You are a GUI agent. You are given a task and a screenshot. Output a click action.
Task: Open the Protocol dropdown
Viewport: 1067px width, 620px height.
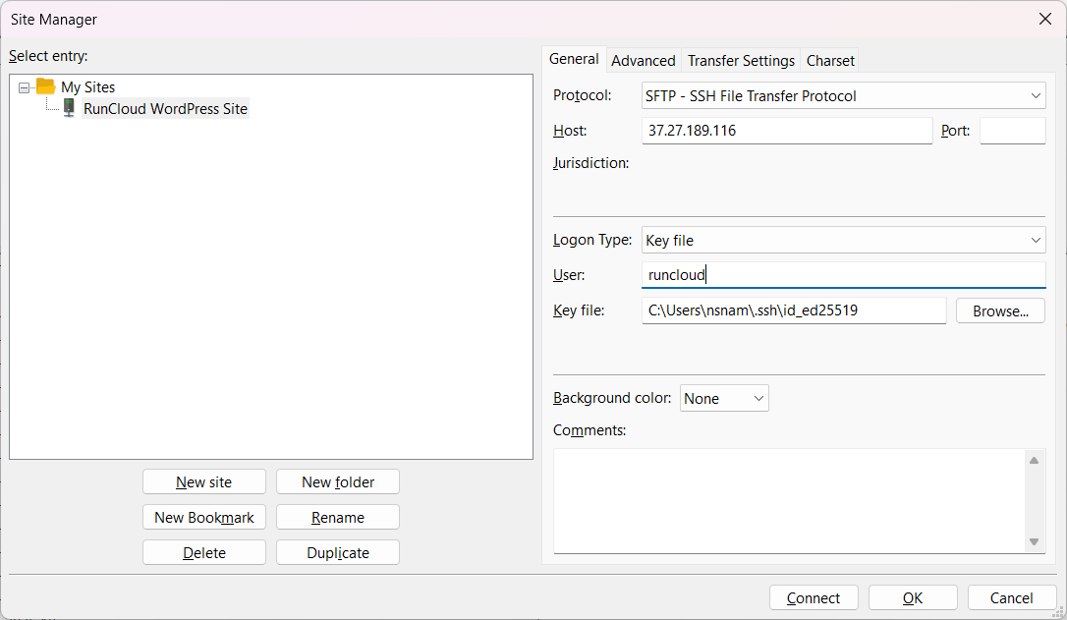pyautogui.click(x=844, y=96)
